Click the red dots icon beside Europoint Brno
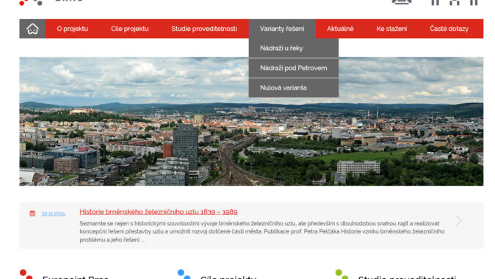The image size is (495, 279). pyautogui.click(x=26, y=275)
